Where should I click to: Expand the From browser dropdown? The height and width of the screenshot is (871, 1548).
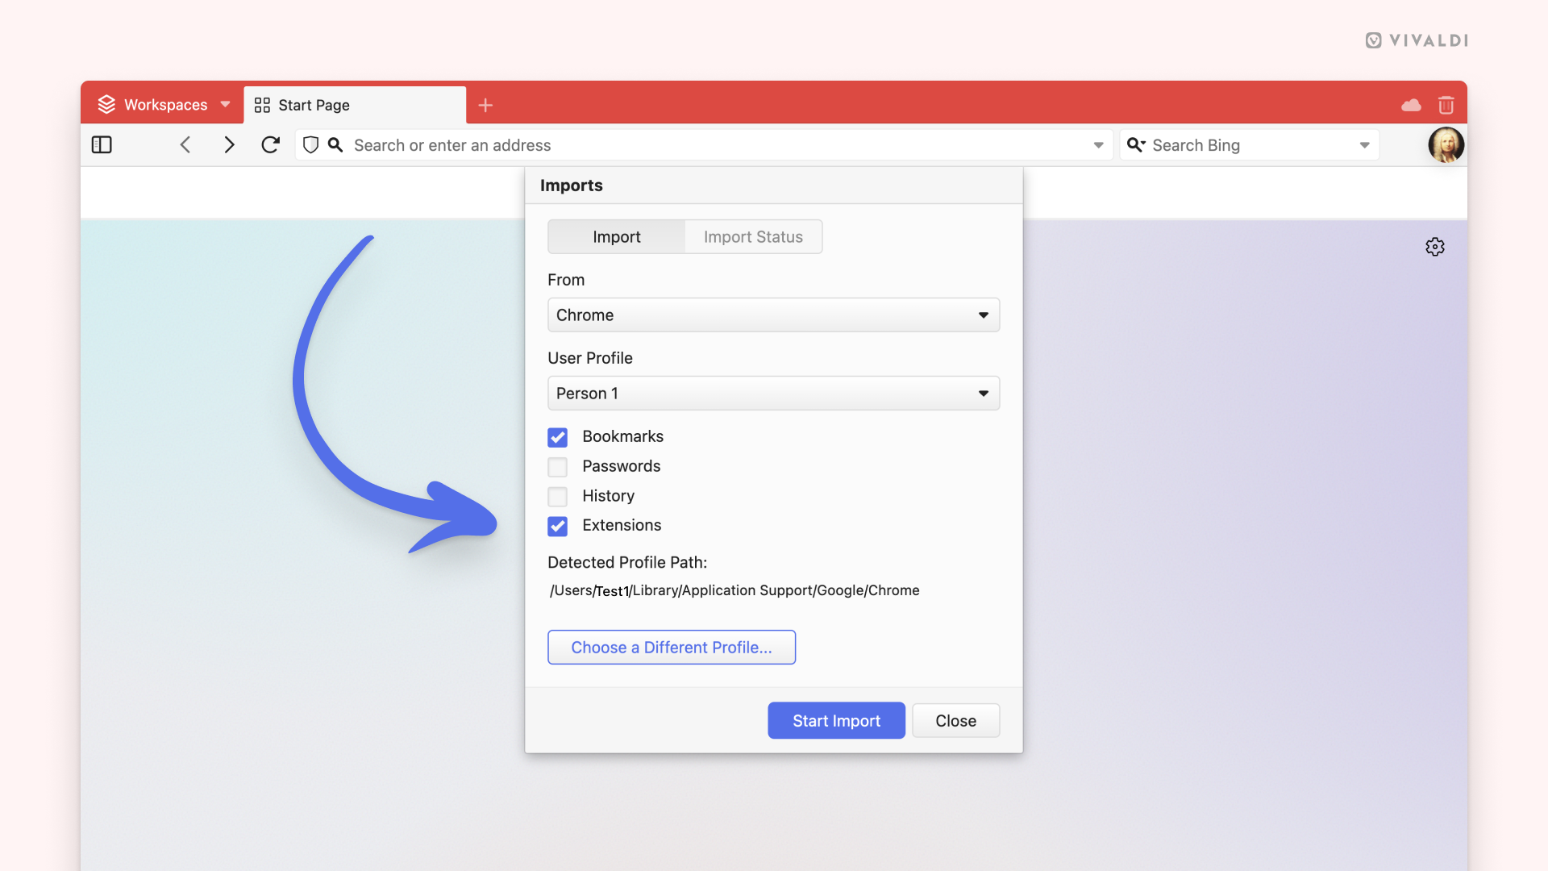tap(773, 315)
